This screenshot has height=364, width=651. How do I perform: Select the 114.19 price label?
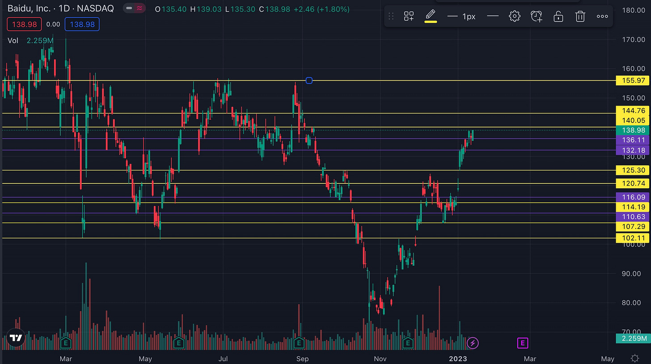pos(632,207)
